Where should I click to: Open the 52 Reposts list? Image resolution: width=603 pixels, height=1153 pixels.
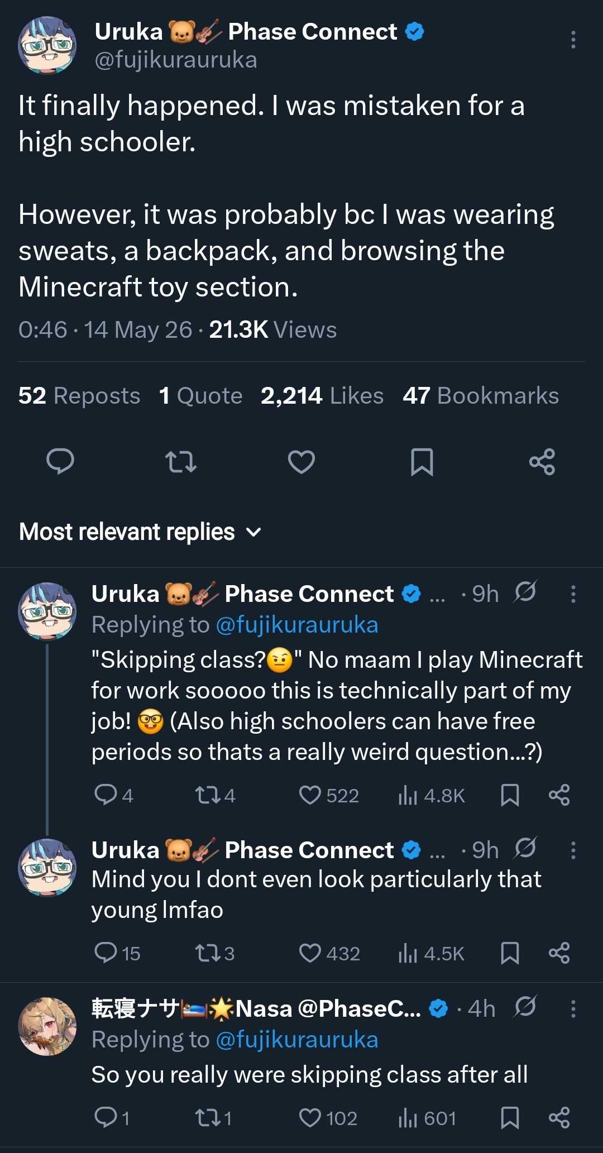click(x=79, y=396)
